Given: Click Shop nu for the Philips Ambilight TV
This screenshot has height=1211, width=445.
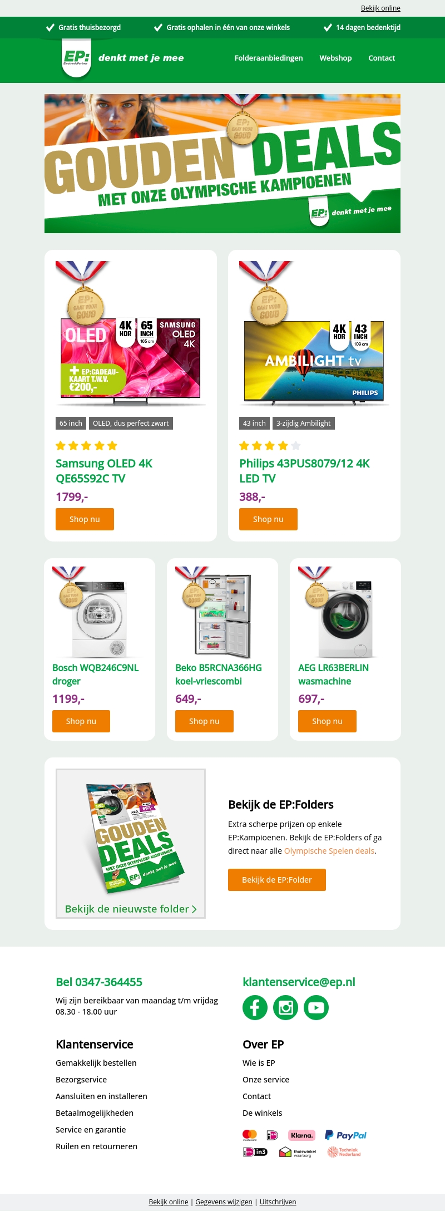Looking at the screenshot, I should (268, 519).
